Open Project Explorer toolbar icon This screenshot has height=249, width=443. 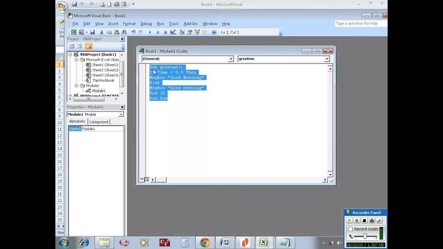[182, 32]
